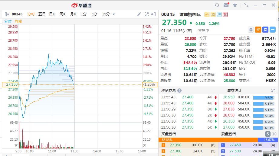This screenshot has height=156, width=279.
Task: Open help question mark next to 逐笔交易
Action: 179,91
